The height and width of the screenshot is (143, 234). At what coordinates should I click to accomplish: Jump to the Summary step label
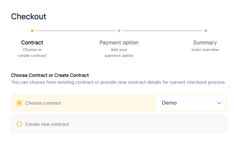coord(205,42)
